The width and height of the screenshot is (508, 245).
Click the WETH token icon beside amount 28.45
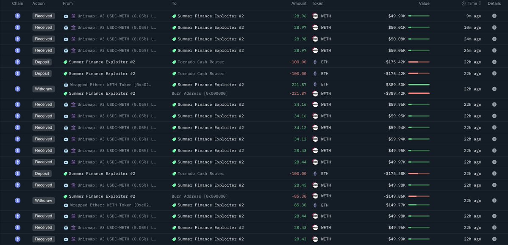[x=315, y=185]
